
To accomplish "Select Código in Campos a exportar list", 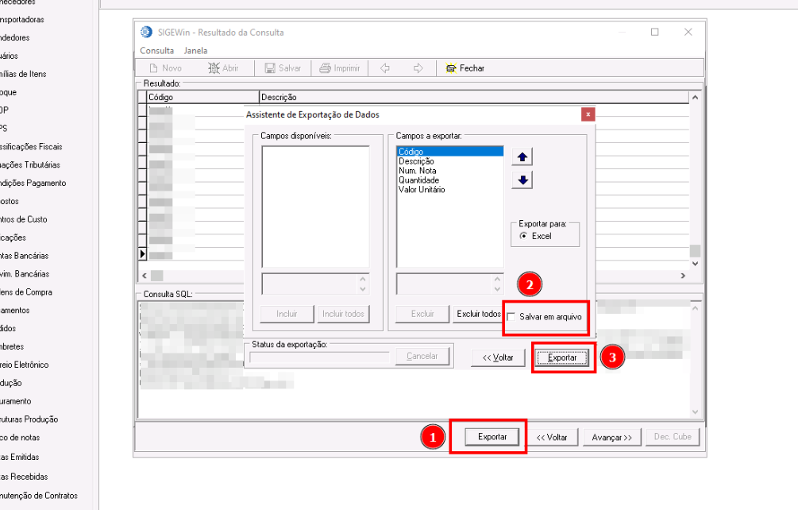I will [450, 152].
